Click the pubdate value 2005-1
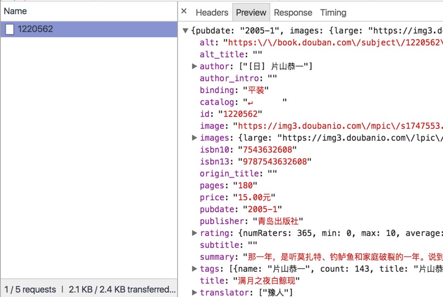 (x=263, y=209)
